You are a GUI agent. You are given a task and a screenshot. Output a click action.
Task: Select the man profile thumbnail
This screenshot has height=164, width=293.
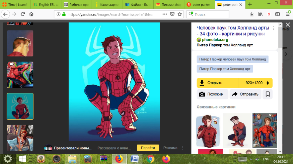pyautogui.click(x=20, y=43)
